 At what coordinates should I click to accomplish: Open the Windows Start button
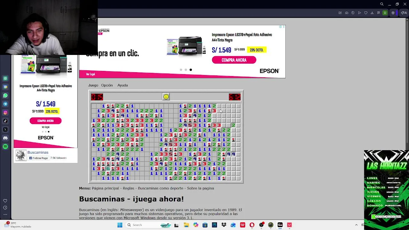pyautogui.click(x=120, y=225)
